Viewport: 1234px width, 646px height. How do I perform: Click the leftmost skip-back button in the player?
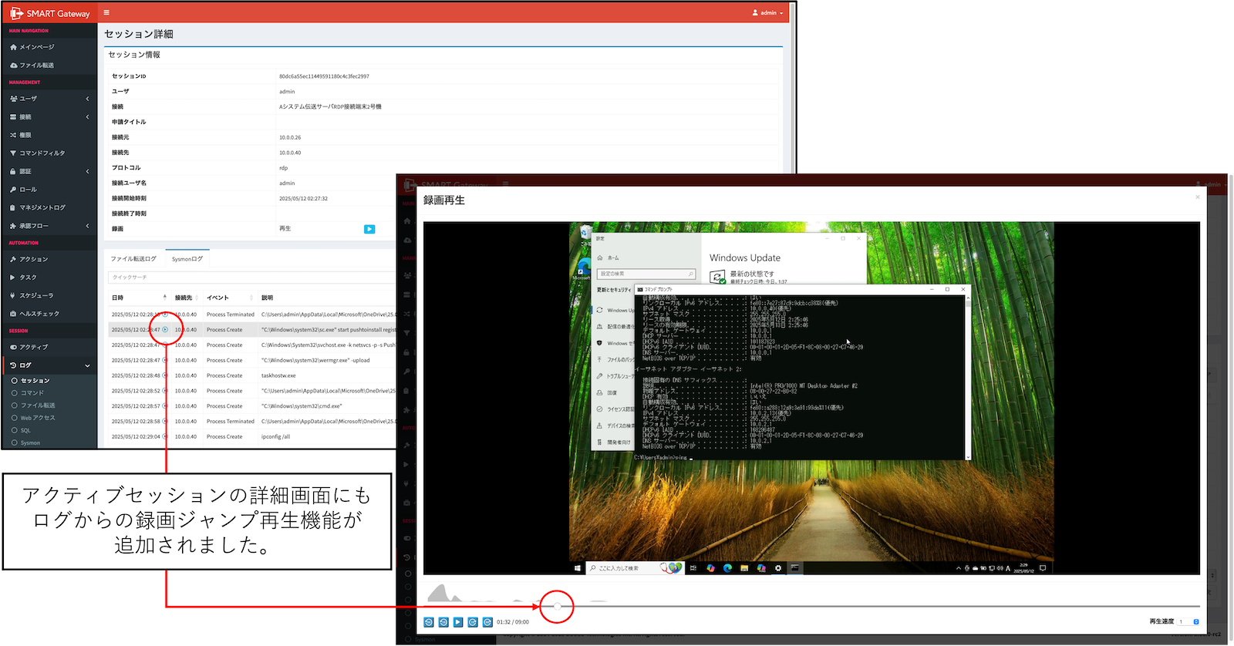click(429, 622)
